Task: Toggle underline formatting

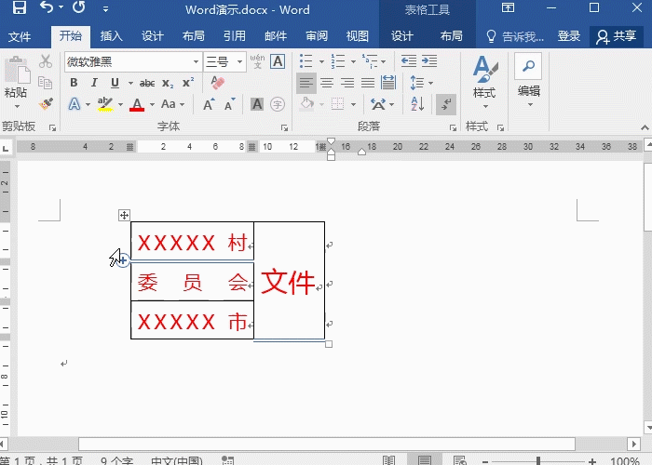Action: [x=115, y=83]
